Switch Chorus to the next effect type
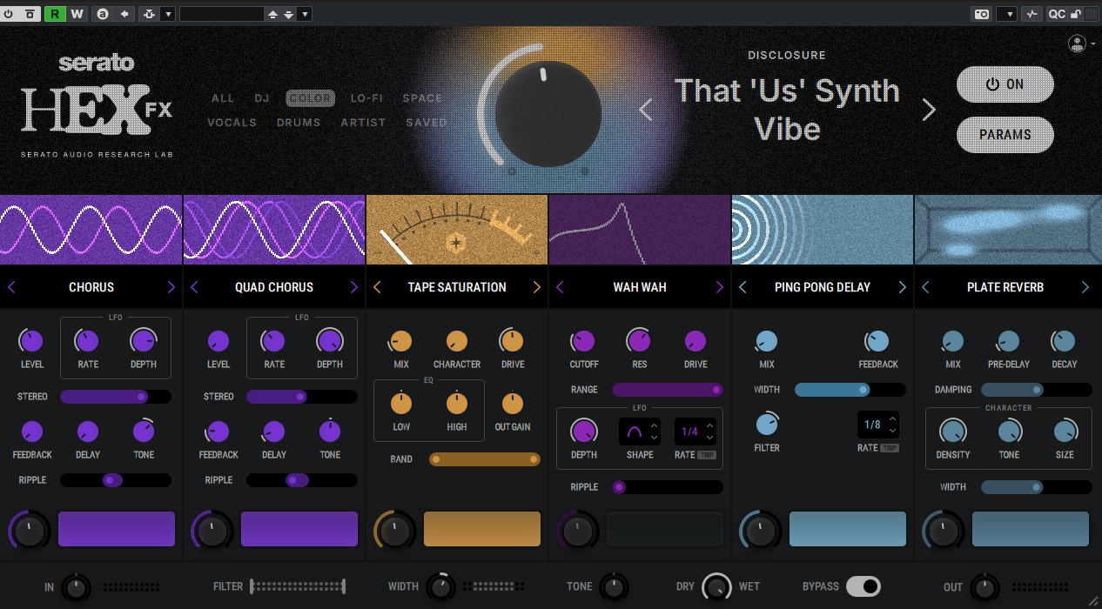 (x=171, y=287)
